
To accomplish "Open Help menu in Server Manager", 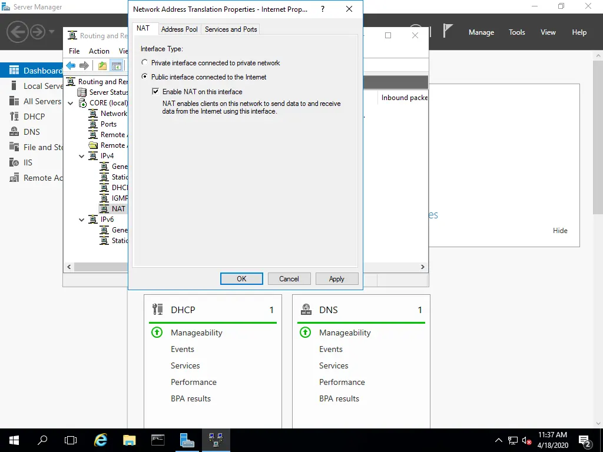I will [579, 32].
